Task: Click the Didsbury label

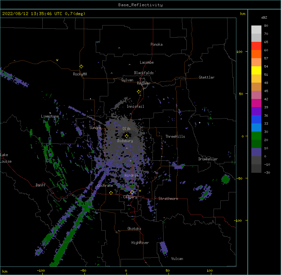Action: [x=125, y=141]
